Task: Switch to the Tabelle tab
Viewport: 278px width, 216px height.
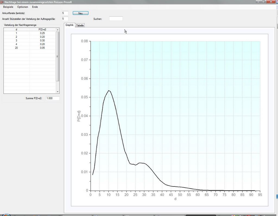Action: click(x=80, y=25)
